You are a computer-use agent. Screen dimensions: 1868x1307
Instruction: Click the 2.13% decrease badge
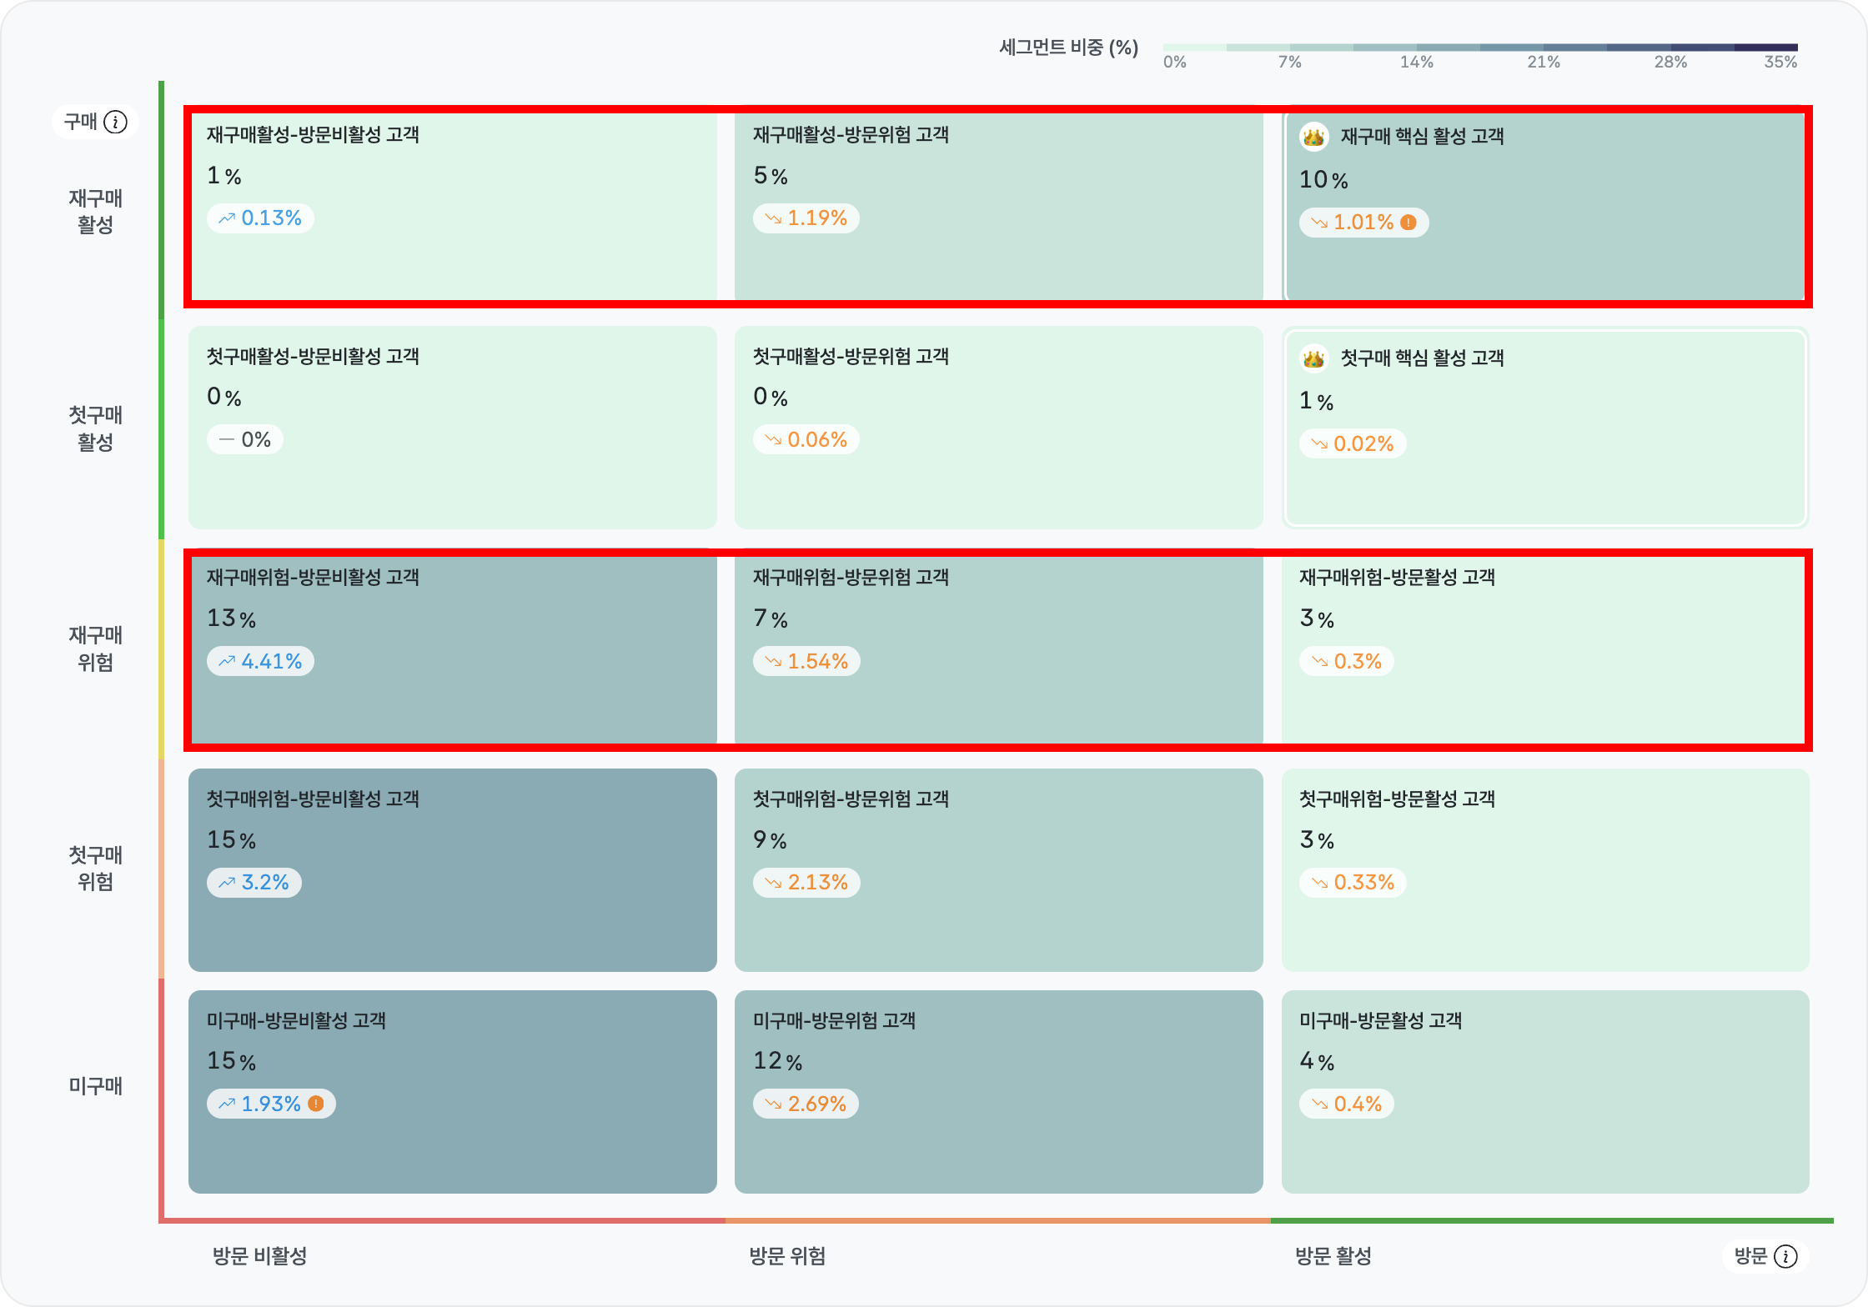[806, 883]
